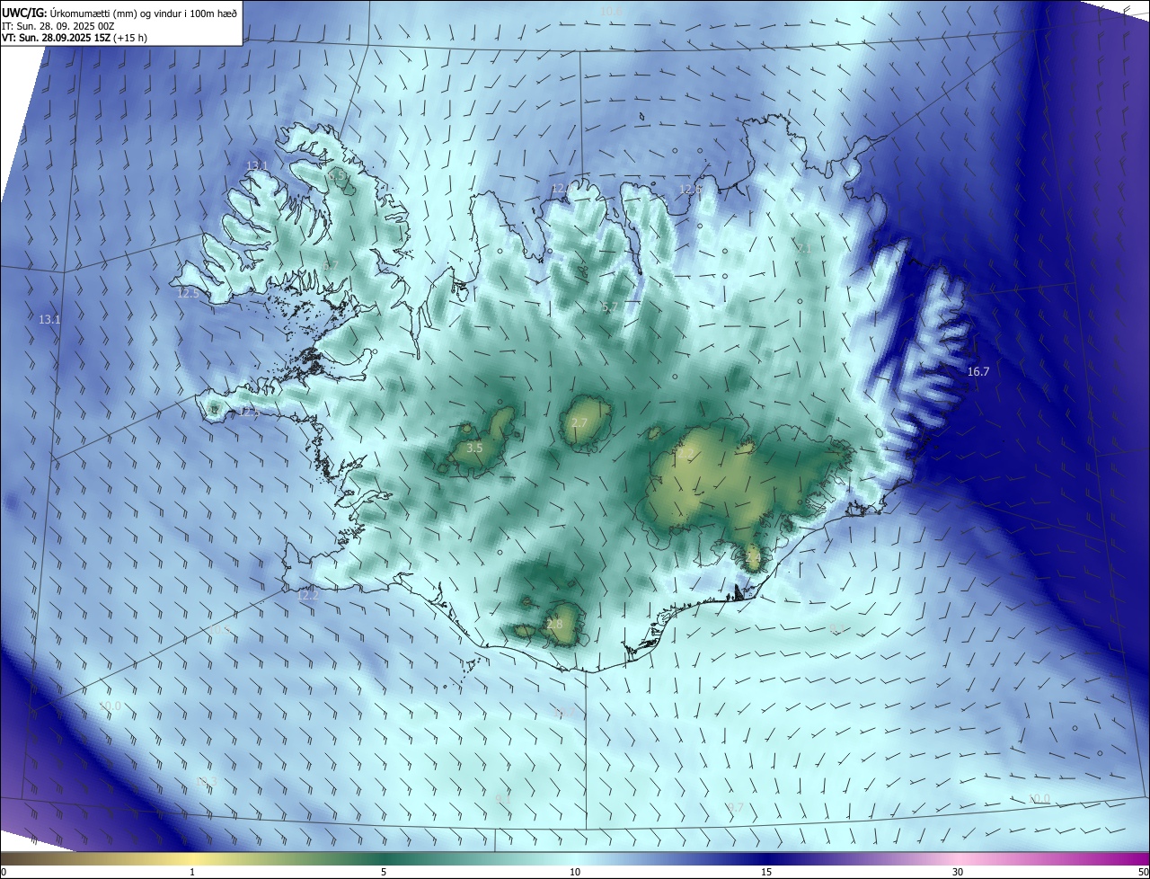
Task: Click the 7.1 value label on the map
Action: (x=804, y=247)
